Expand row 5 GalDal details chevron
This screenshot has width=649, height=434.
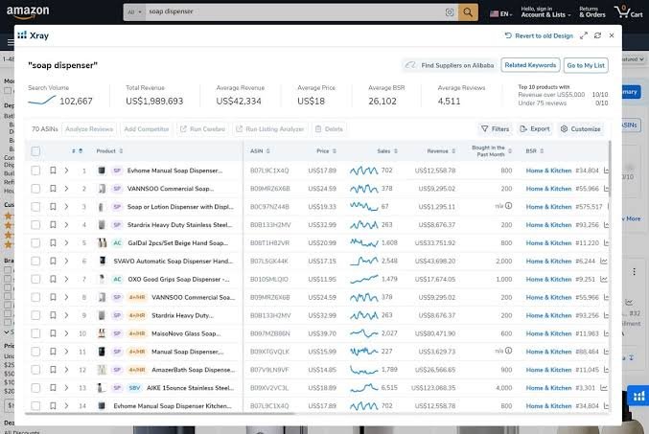click(x=66, y=242)
